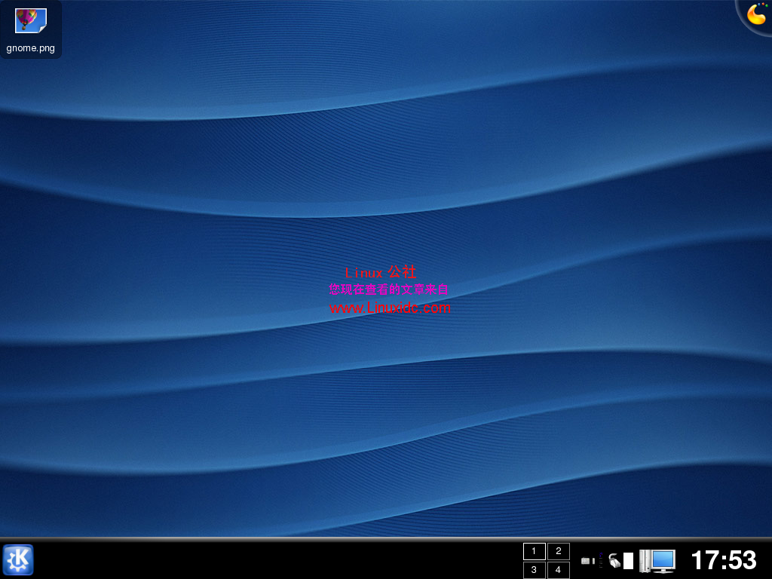Click the slim equalizer icon in the tray

click(600, 559)
